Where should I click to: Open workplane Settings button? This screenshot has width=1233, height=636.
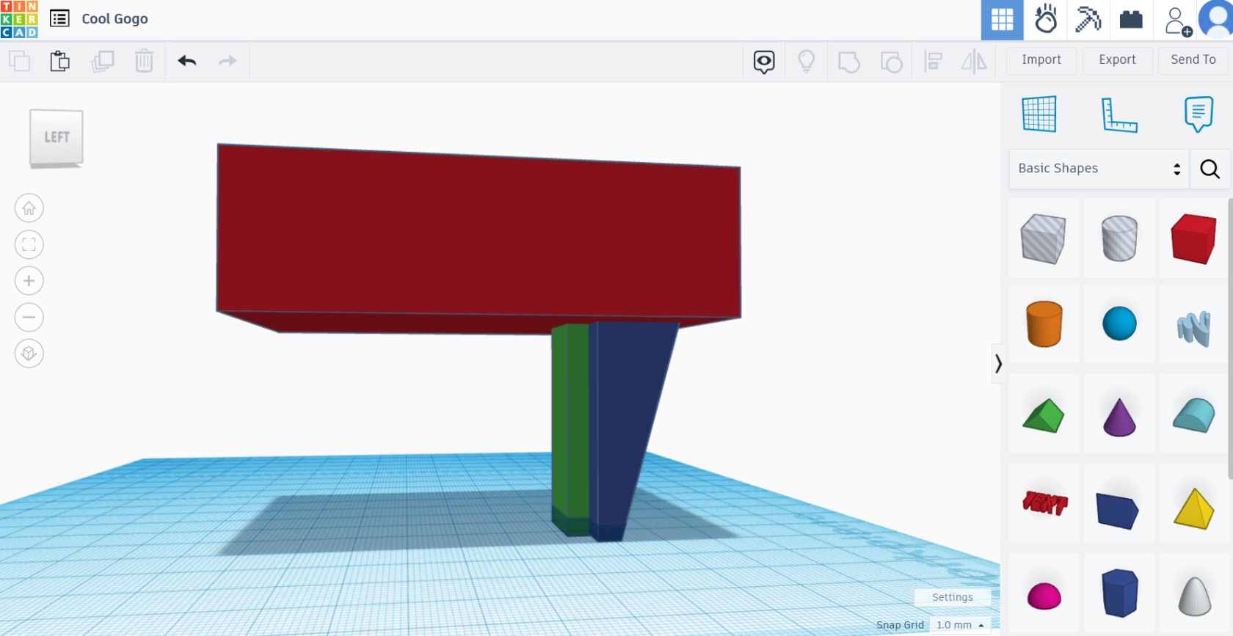pos(953,597)
